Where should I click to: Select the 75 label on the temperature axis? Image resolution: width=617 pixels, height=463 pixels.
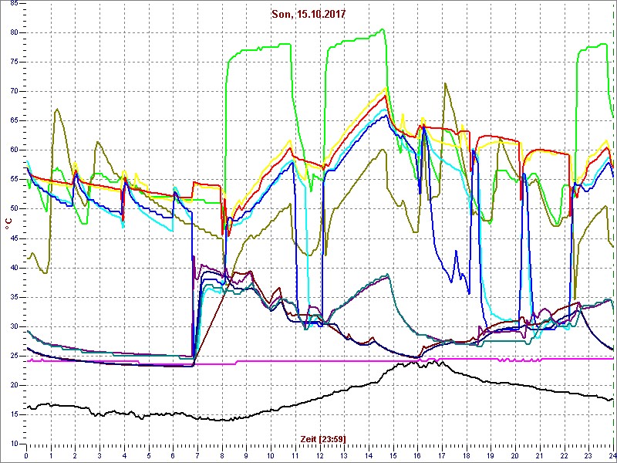(14, 63)
